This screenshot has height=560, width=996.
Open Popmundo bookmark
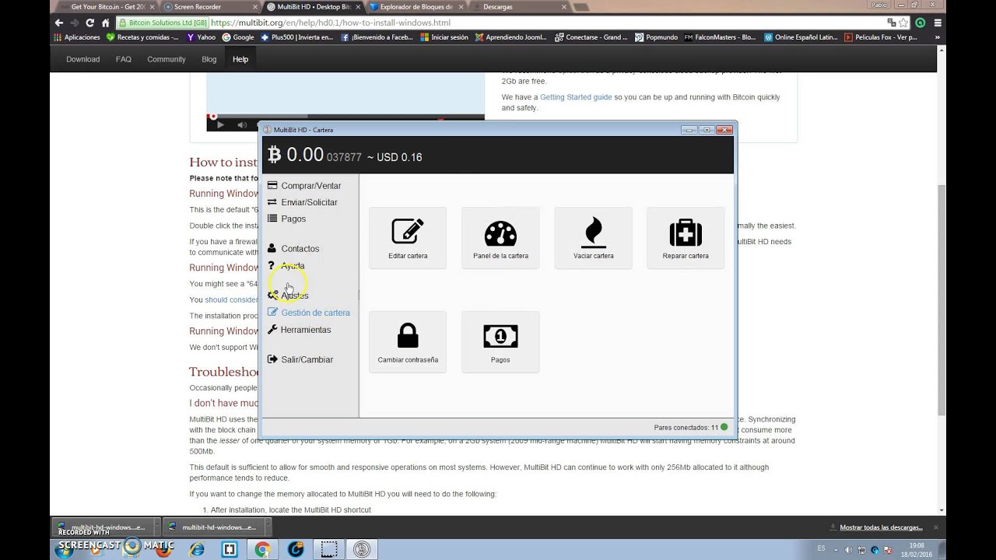[x=656, y=37]
